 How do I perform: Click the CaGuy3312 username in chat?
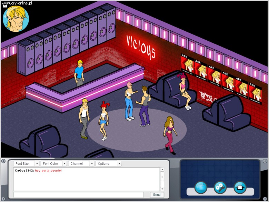24,171
